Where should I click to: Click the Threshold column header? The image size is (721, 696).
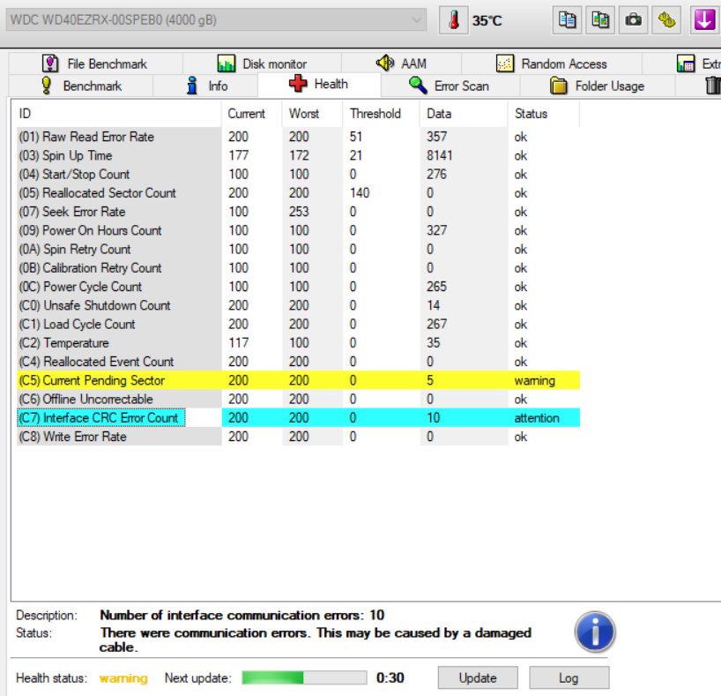[381, 114]
